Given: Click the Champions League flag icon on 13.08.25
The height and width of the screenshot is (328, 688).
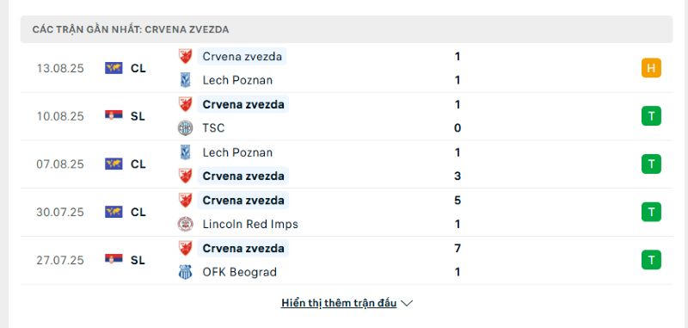Looking at the screenshot, I should click(114, 68).
